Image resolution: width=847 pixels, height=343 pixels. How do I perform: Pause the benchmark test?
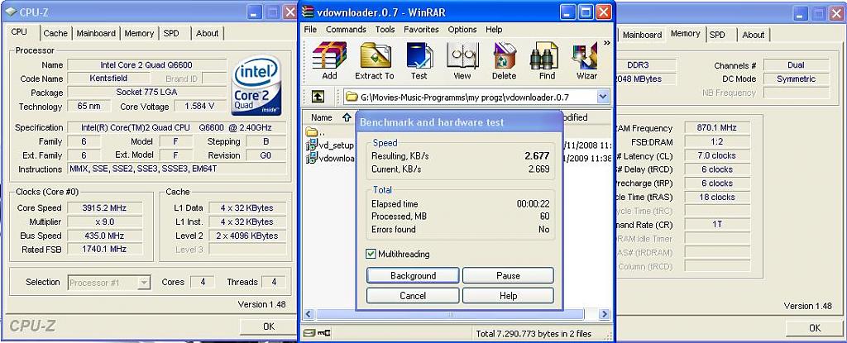click(x=508, y=275)
